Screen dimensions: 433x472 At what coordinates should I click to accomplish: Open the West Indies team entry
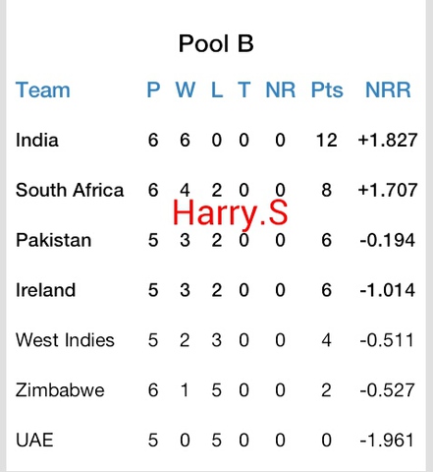[x=65, y=340]
